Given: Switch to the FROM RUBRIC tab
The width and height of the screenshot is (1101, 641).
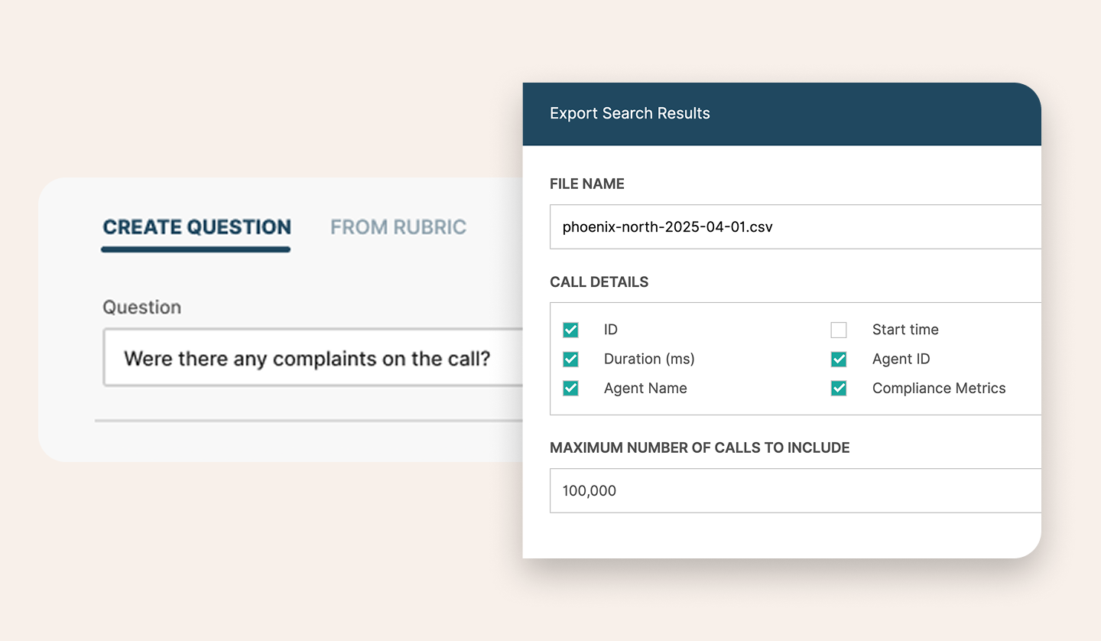Looking at the screenshot, I should pyautogui.click(x=398, y=227).
